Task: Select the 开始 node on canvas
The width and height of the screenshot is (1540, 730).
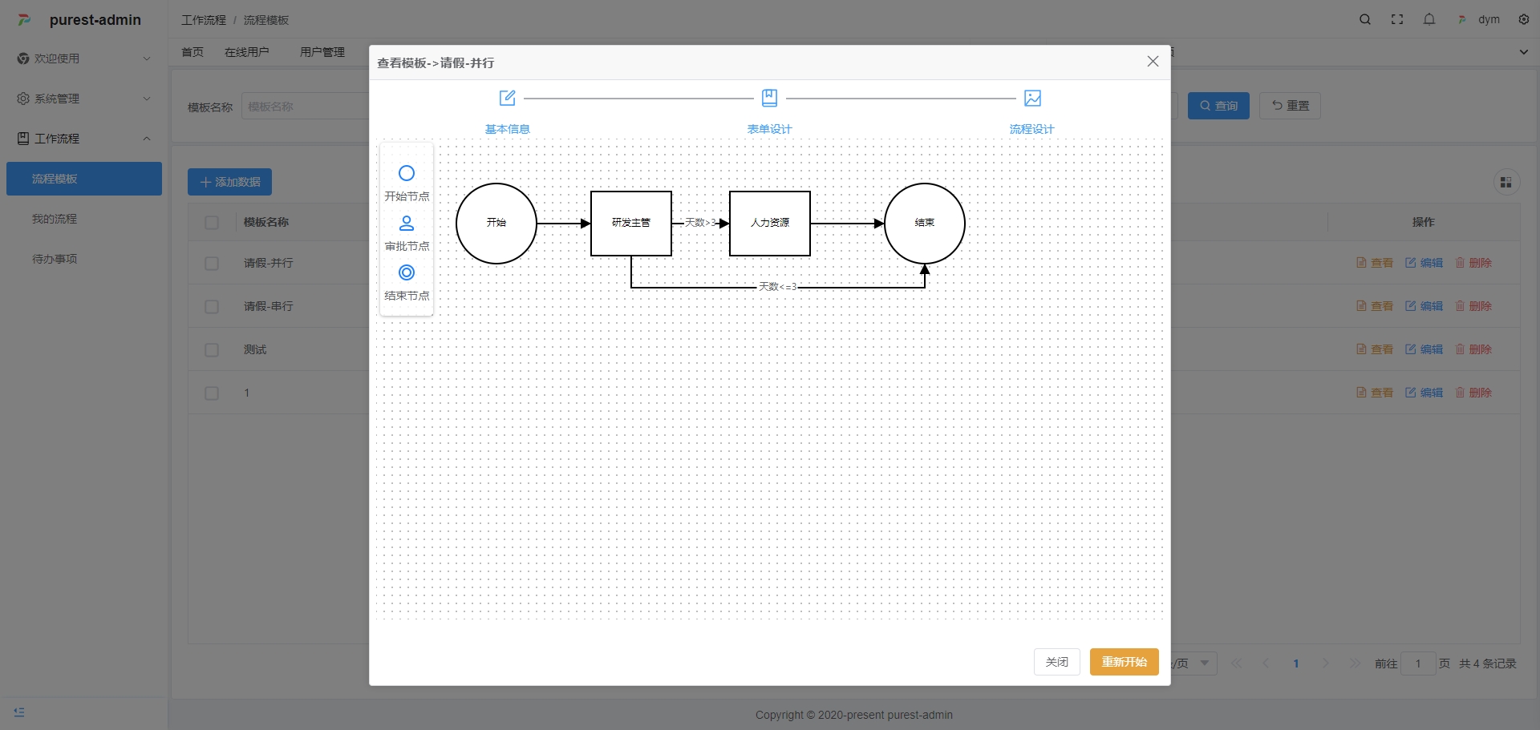Action: [x=496, y=224]
